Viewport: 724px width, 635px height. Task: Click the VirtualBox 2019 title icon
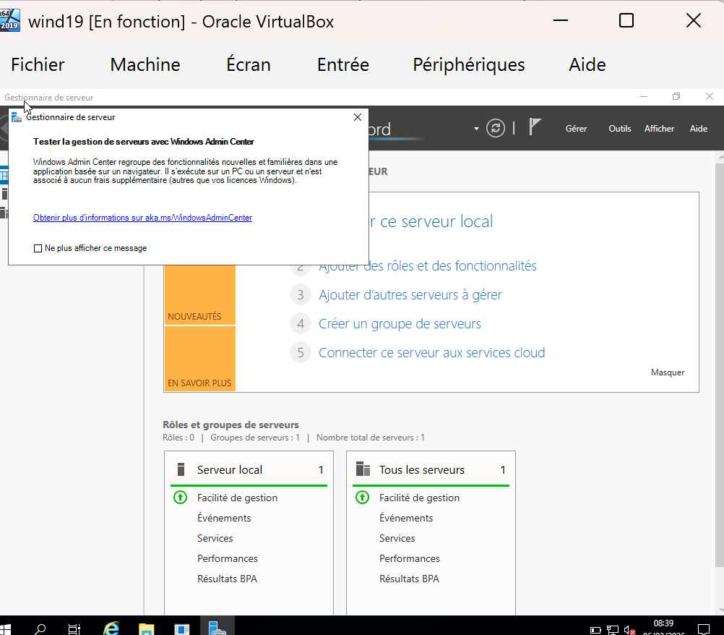(x=9, y=20)
